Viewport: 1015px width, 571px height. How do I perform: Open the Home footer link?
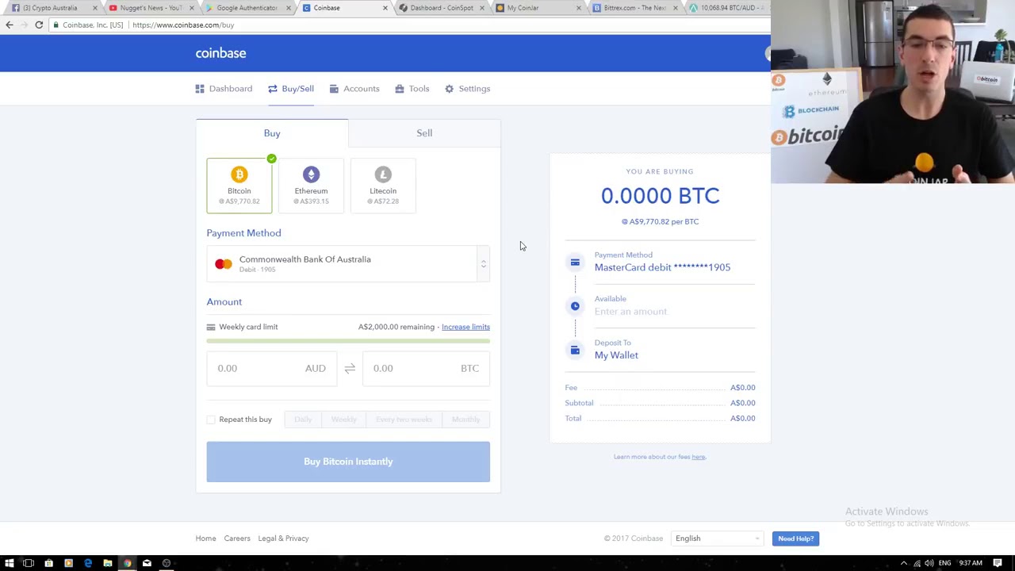point(205,538)
